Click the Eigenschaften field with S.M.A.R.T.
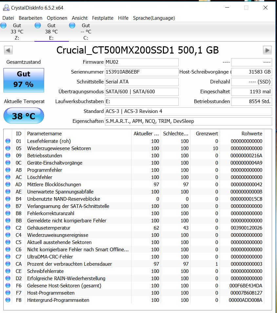 tap(188, 121)
